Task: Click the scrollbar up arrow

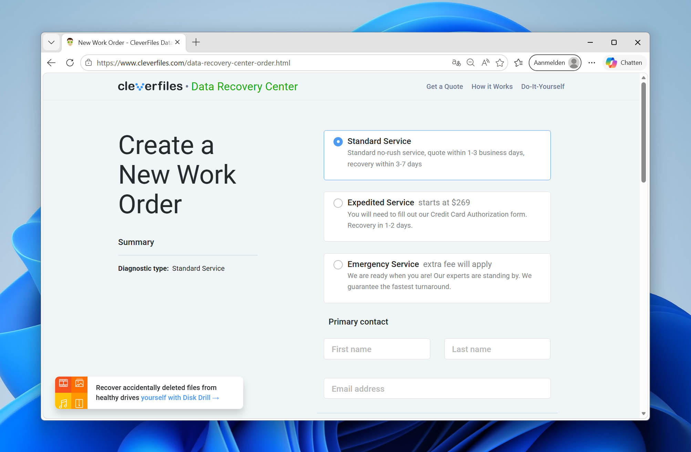Action: point(643,78)
